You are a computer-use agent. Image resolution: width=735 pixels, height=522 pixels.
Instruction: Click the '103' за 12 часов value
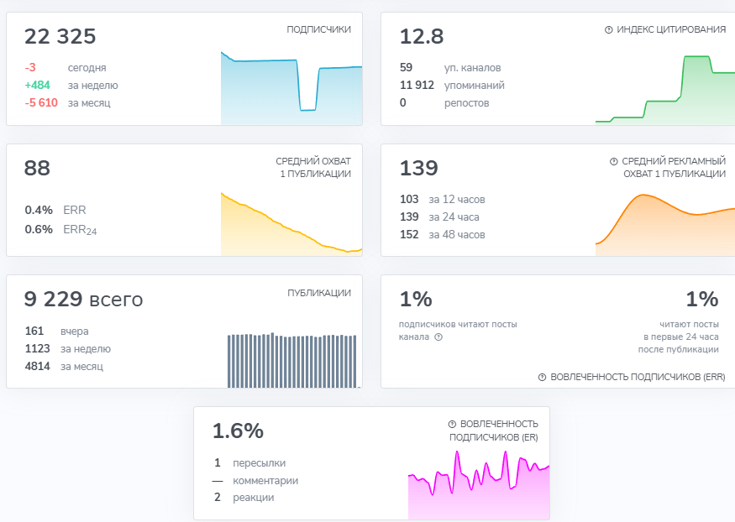click(409, 200)
